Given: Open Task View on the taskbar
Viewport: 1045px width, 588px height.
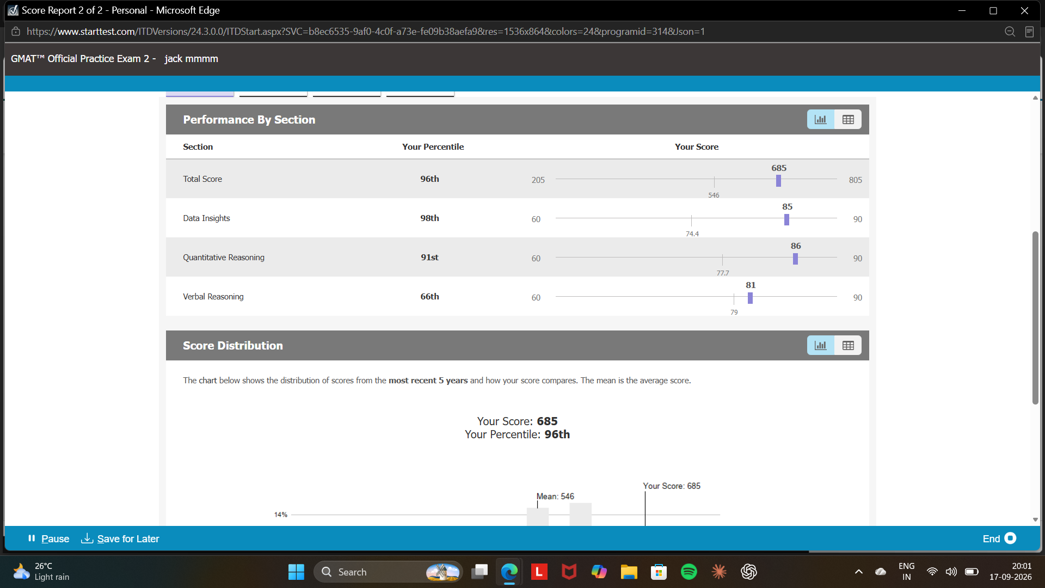Looking at the screenshot, I should coord(480,572).
